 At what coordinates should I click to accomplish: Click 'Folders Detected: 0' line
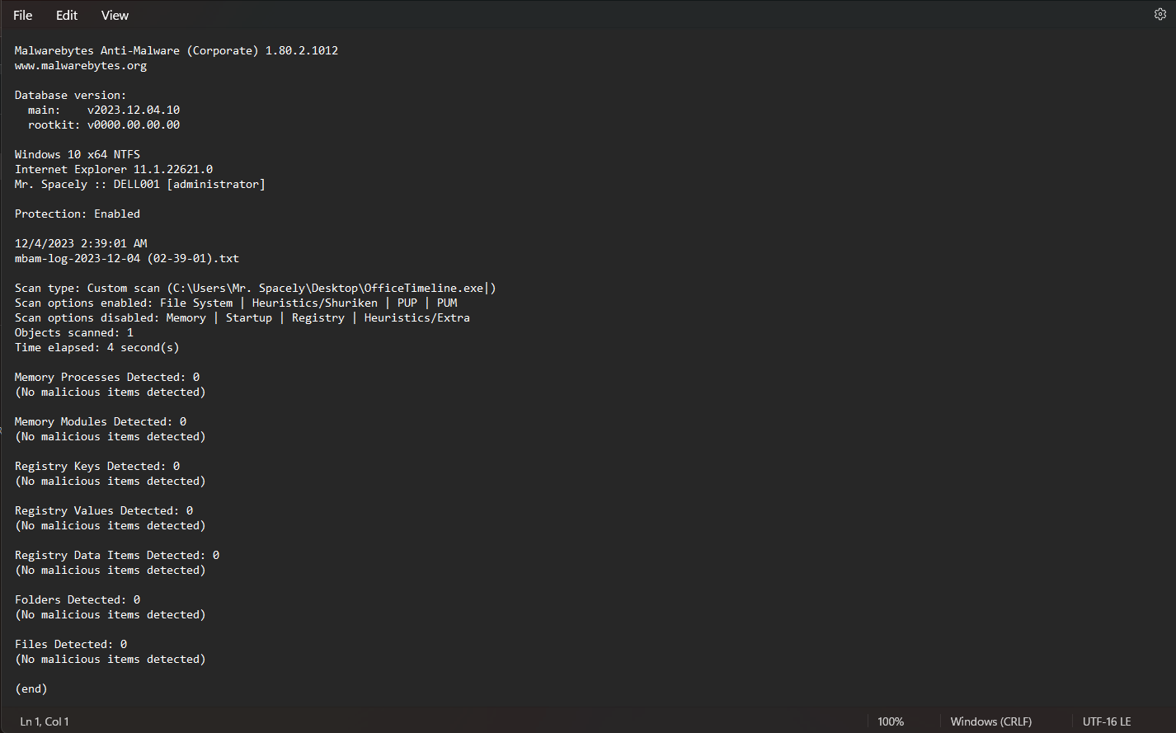pyautogui.click(x=78, y=600)
